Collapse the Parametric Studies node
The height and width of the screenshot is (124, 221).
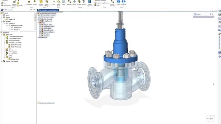point(7,25)
